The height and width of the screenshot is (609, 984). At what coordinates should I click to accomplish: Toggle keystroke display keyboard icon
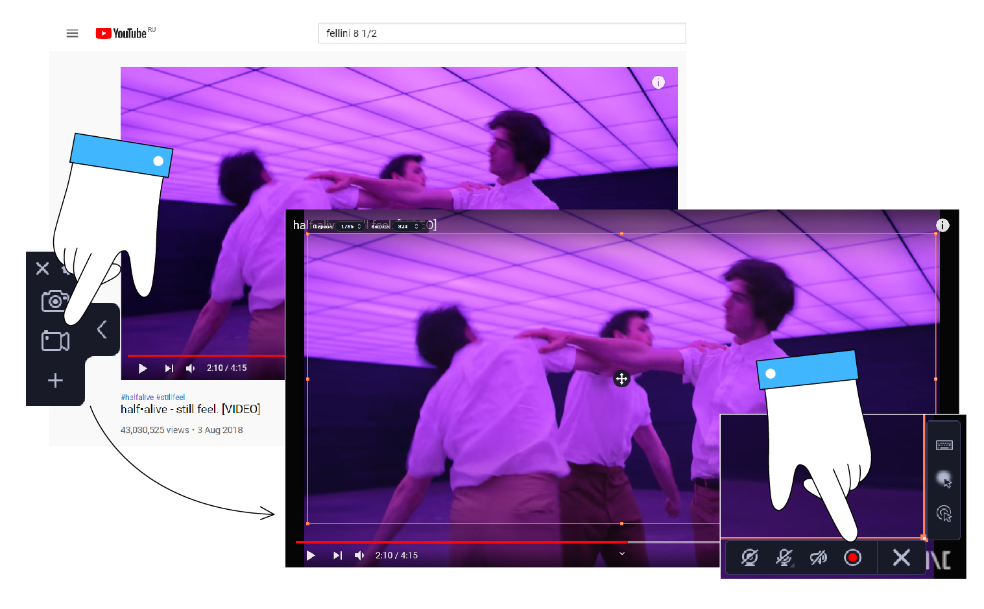point(944,445)
